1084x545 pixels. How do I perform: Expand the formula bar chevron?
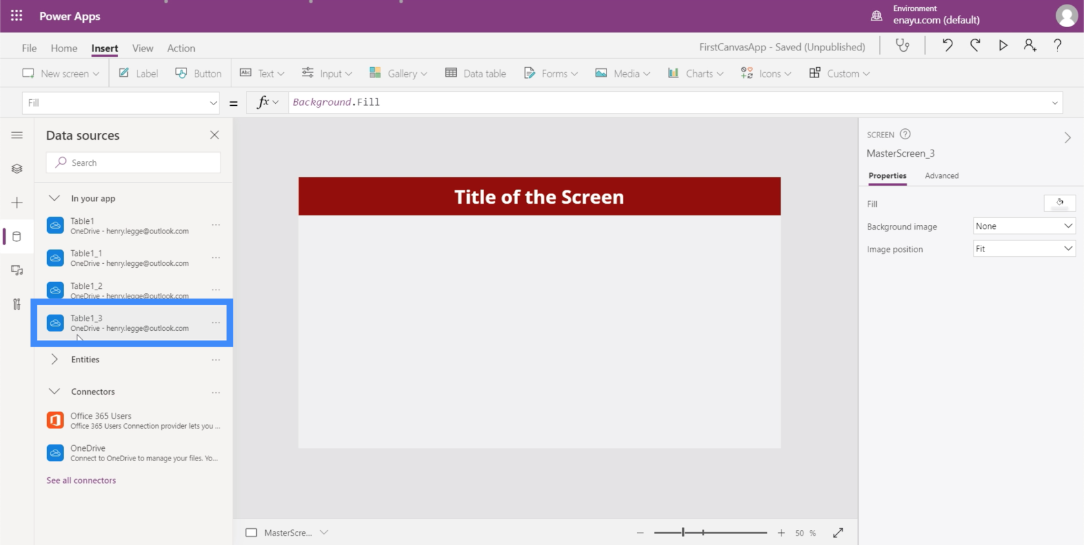coord(1055,103)
